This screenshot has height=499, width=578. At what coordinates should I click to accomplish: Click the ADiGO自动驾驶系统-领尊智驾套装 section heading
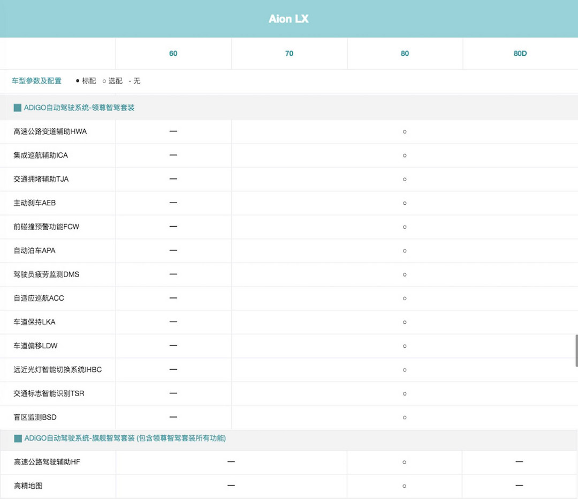(79, 108)
